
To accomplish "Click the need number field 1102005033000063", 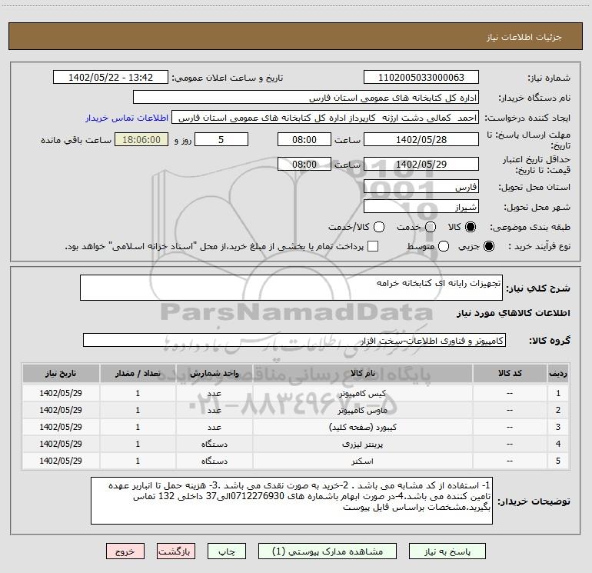I will pyautogui.click(x=421, y=77).
